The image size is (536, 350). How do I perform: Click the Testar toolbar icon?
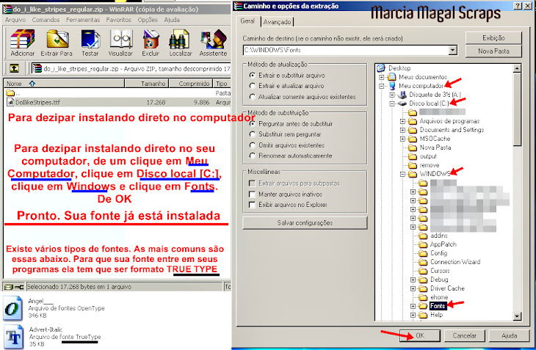(90, 39)
